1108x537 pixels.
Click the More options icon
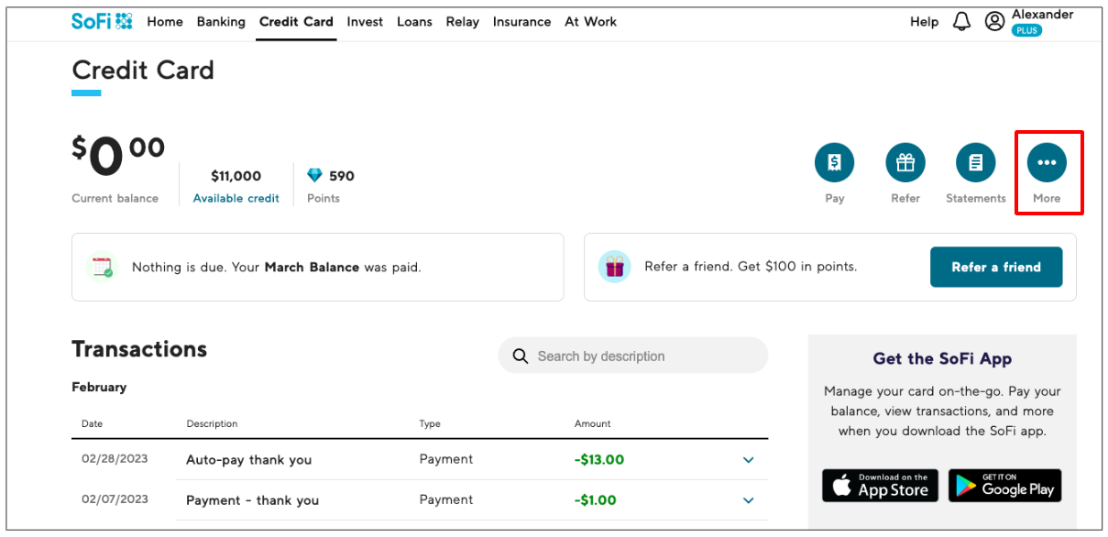[x=1047, y=163]
